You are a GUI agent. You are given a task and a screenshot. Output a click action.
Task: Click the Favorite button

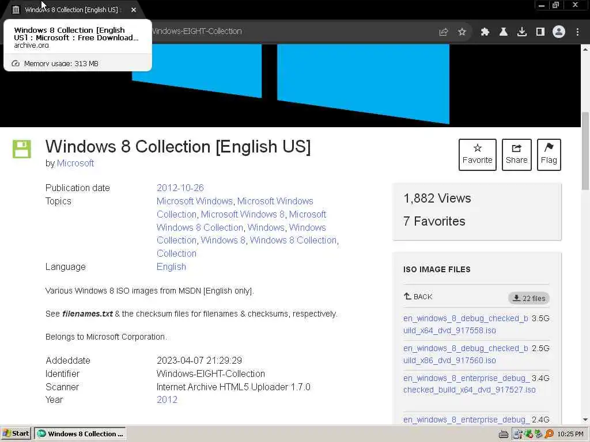478,154
